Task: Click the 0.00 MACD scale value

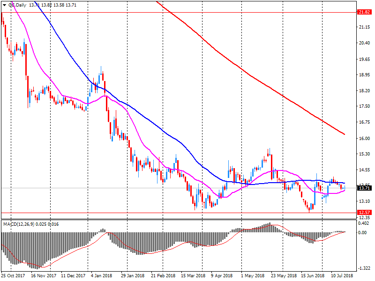Action: [363, 232]
